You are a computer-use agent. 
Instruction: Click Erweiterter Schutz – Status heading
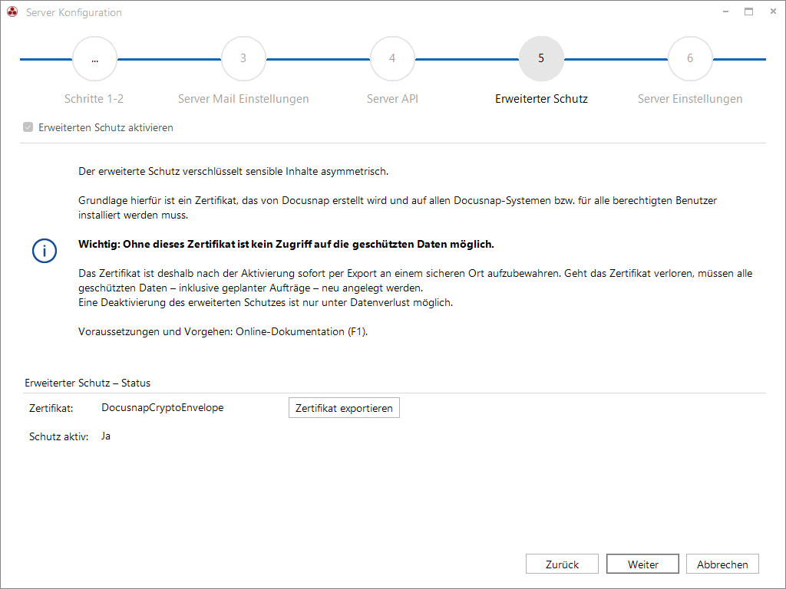pos(88,383)
